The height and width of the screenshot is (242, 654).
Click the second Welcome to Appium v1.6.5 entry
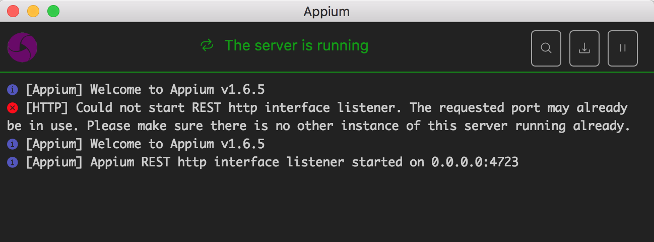tap(145, 144)
